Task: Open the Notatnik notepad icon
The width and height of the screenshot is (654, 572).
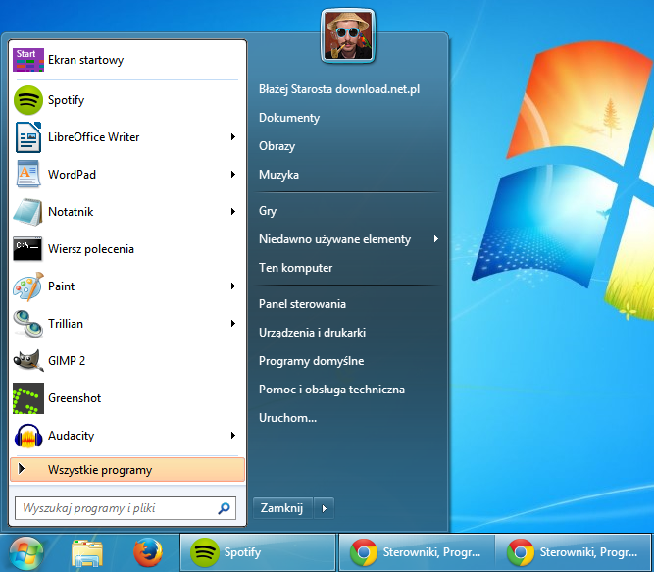Action: [28, 212]
